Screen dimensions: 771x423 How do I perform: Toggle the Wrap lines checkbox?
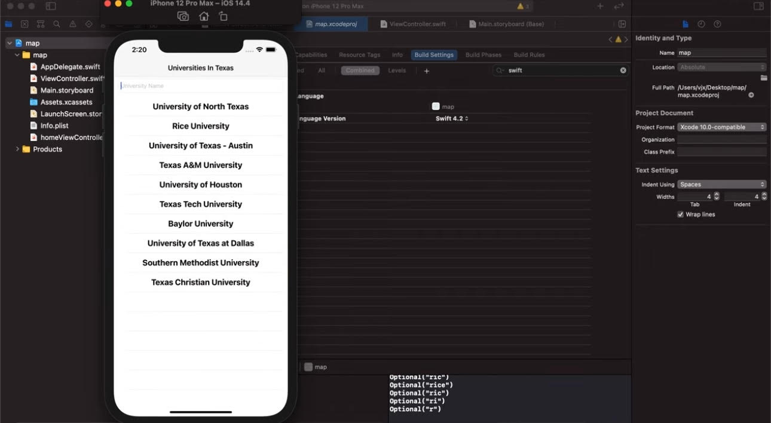(680, 214)
